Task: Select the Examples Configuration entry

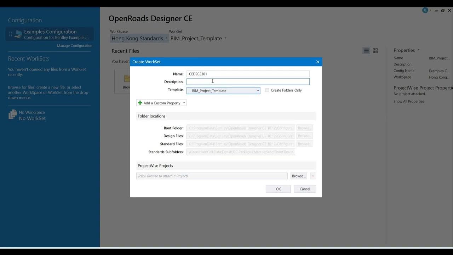Action: (x=50, y=34)
